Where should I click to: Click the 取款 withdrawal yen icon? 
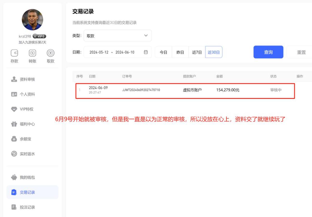point(50,53)
